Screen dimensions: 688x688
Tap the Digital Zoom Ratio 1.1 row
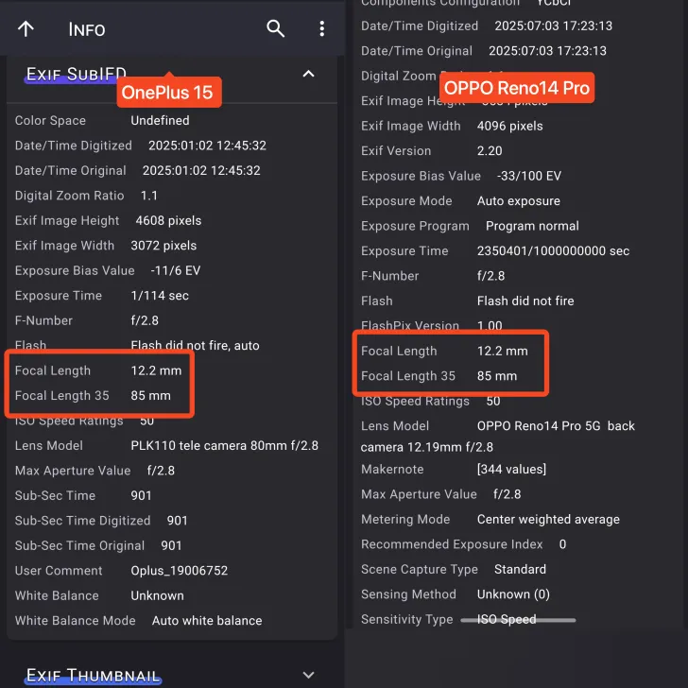click(87, 196)
